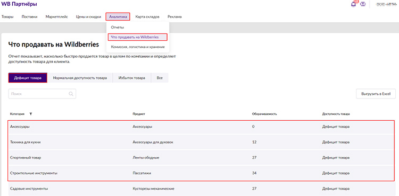Click Ленты ободные item cell
This screenshot has width=399, height=196.
pos(146,157)
